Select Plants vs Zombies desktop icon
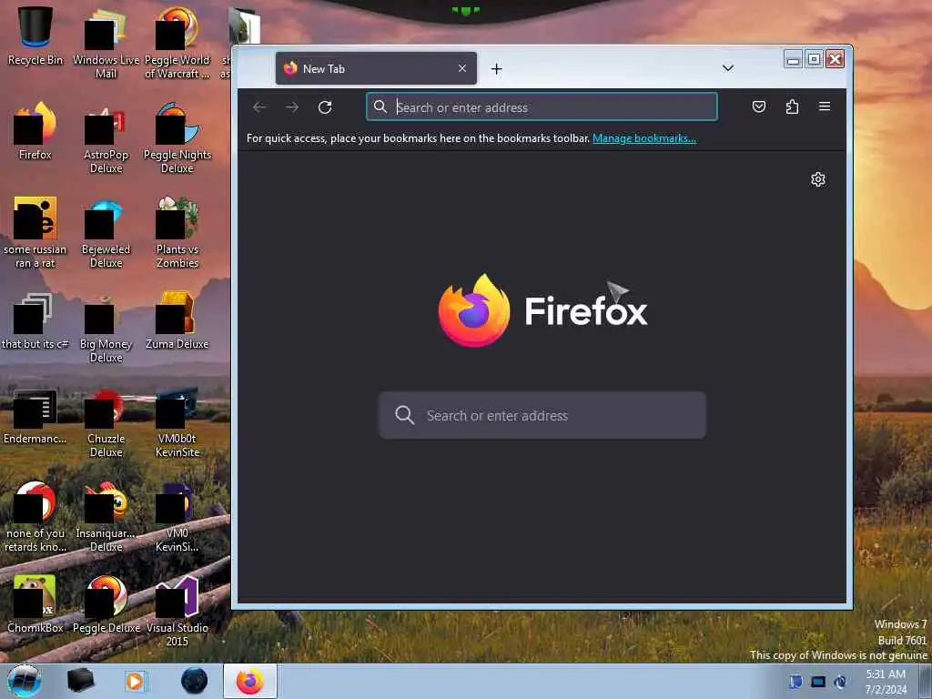932x699 pixels. coord(177,232)
